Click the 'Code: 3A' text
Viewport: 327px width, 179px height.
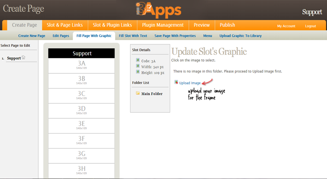(148, 61)
